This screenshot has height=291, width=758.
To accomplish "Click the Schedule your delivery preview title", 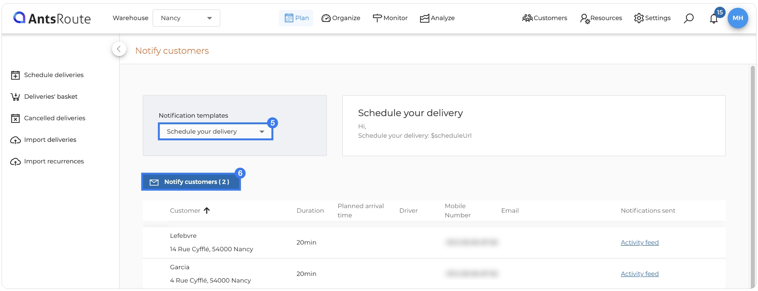I will [410, 113].
